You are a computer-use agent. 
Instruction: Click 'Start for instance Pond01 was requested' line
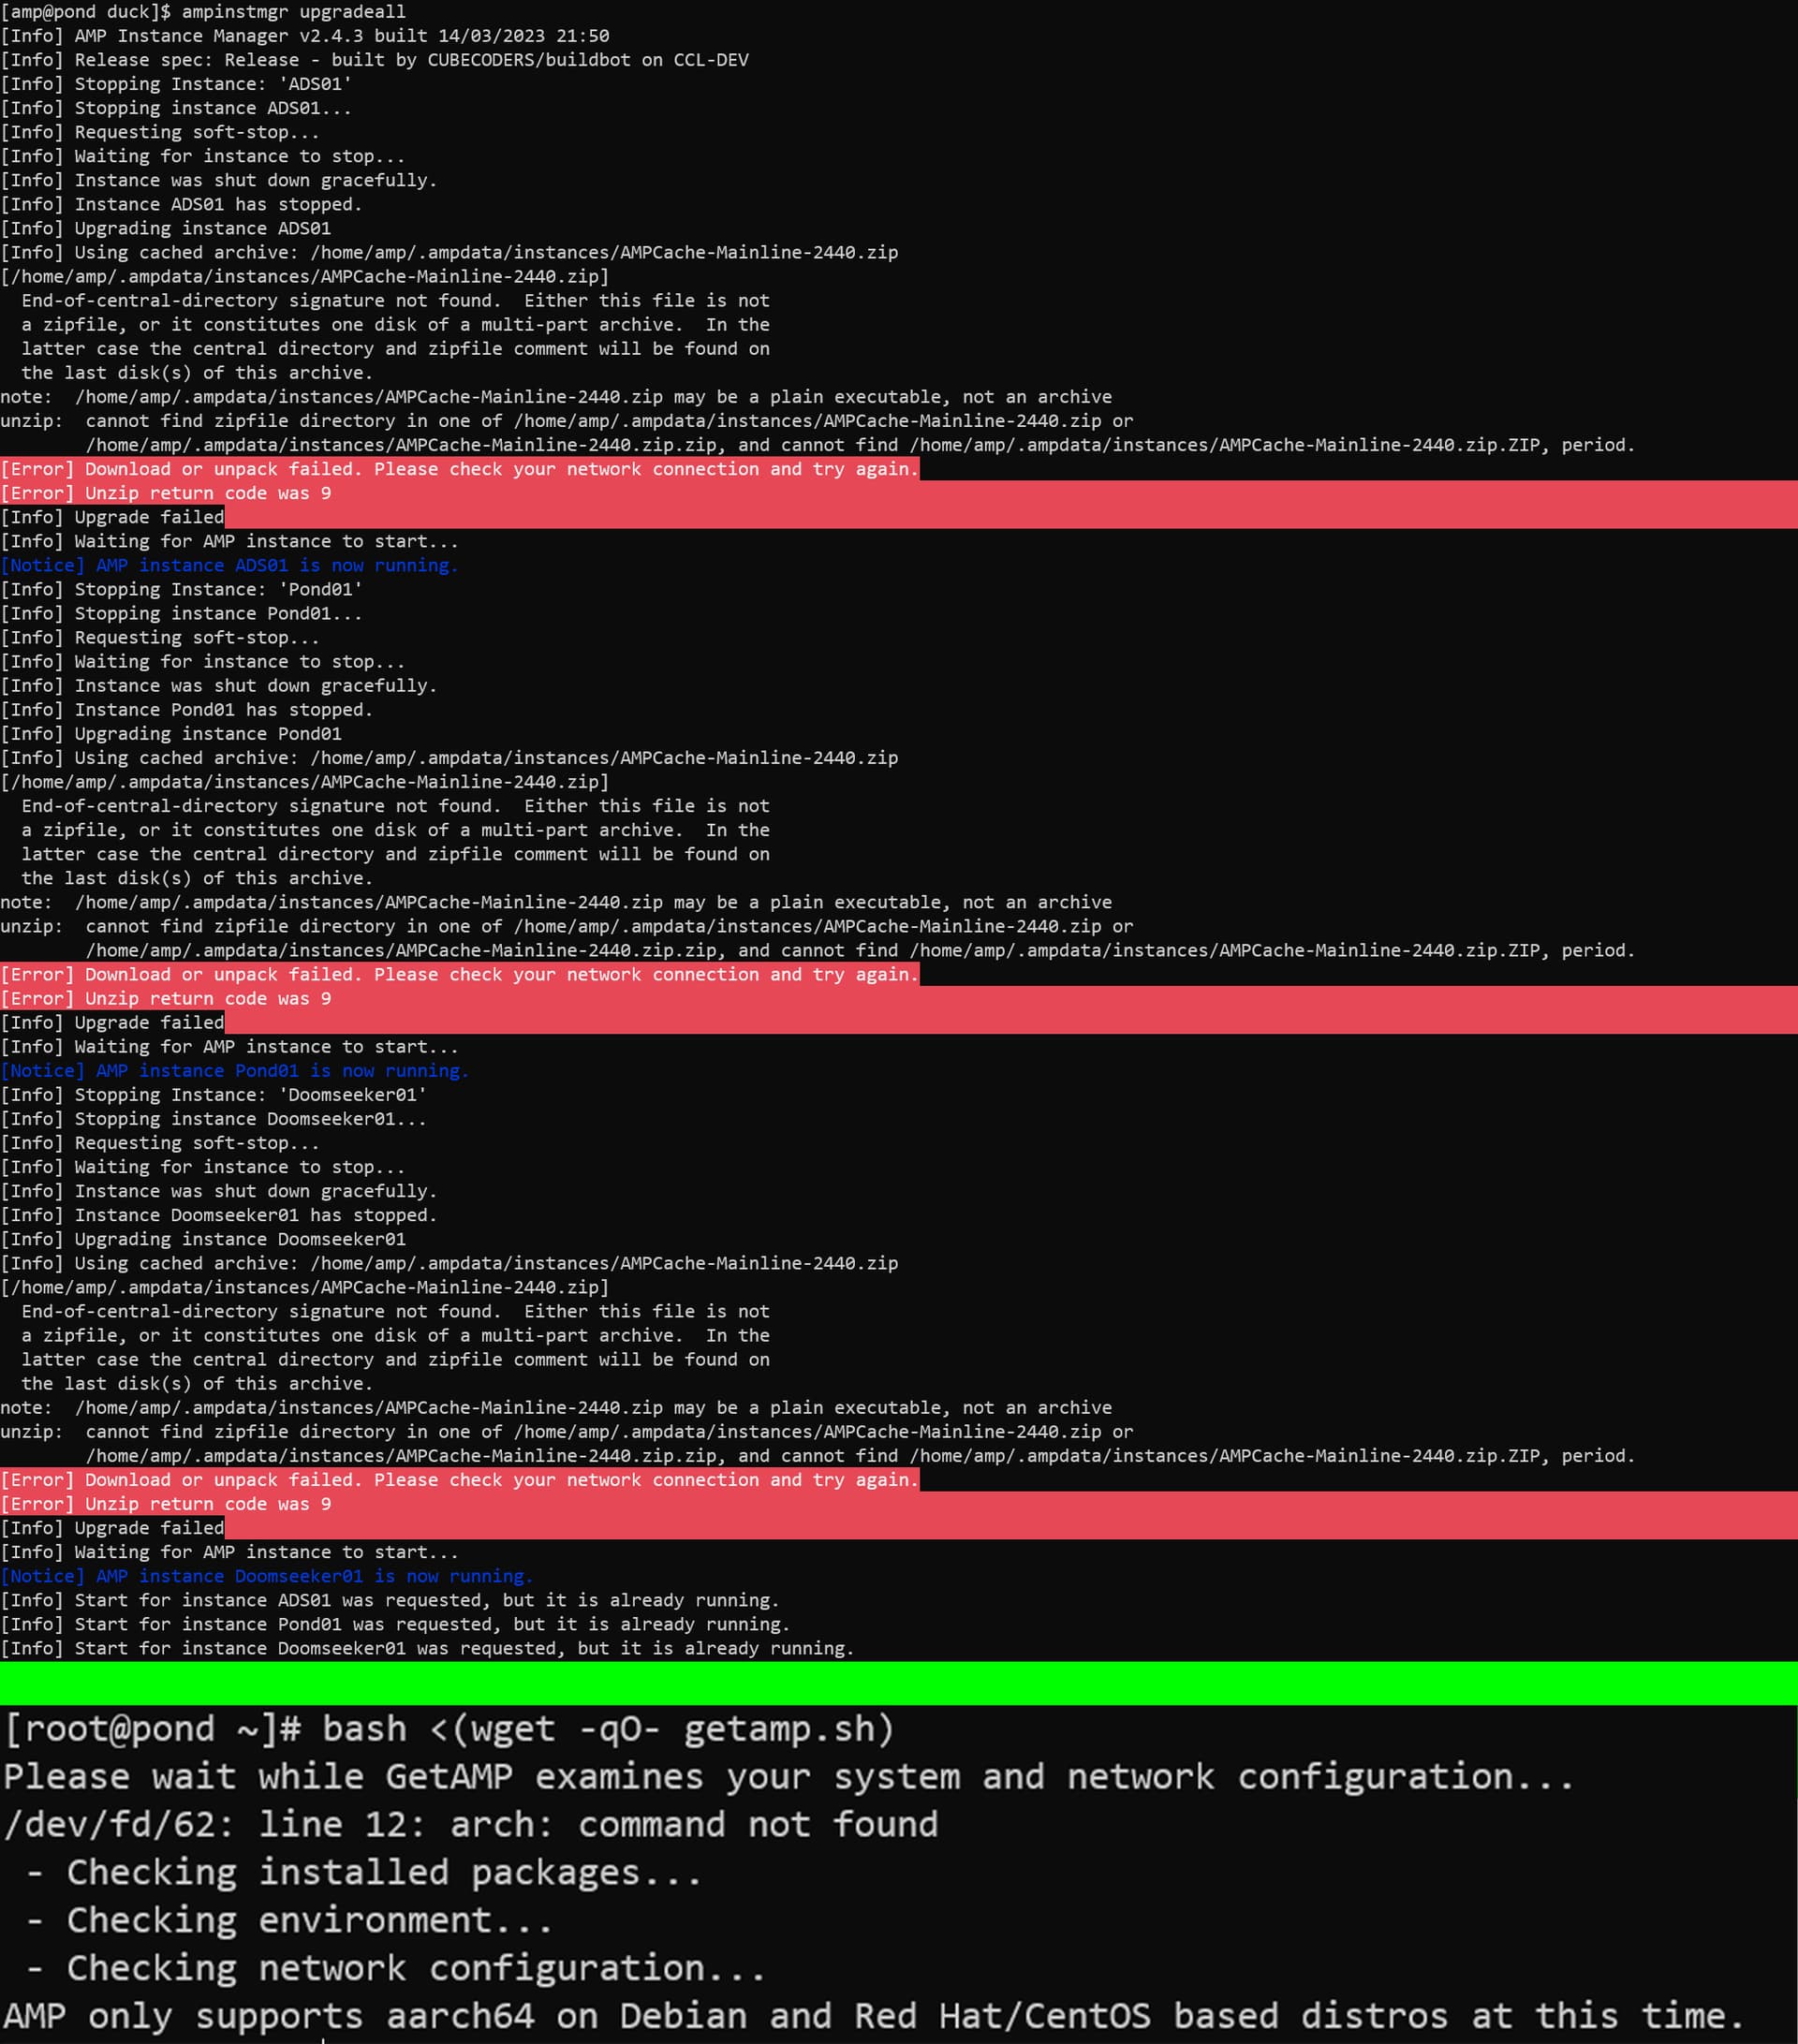[x=395, y=1624]
